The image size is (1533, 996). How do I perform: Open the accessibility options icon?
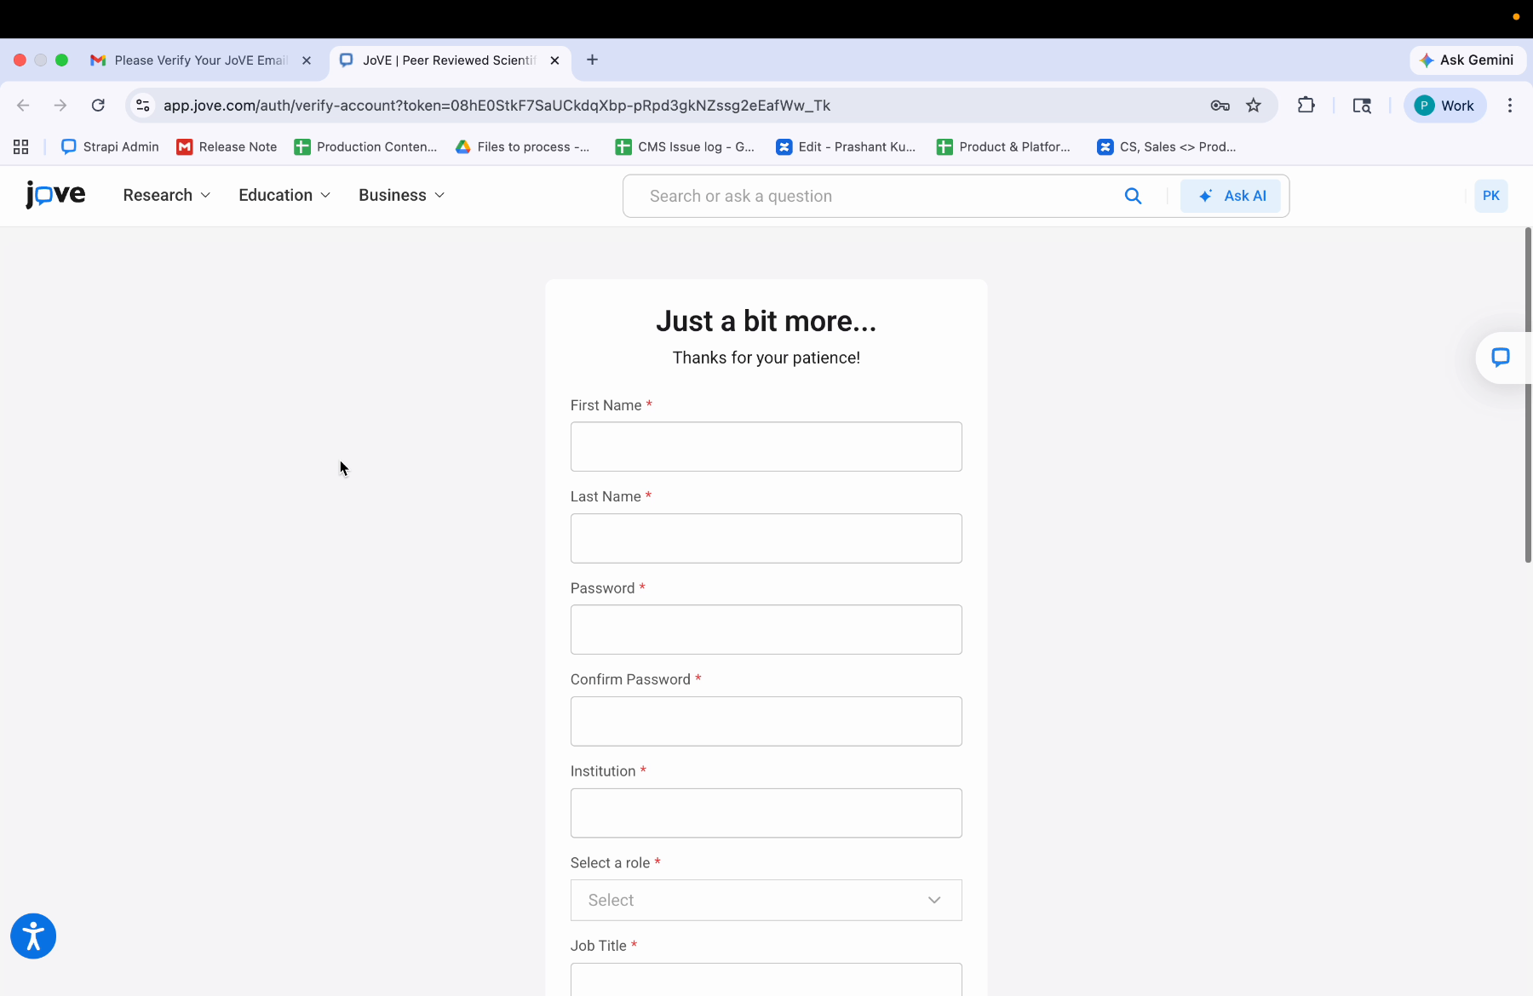tap(32, 936)
